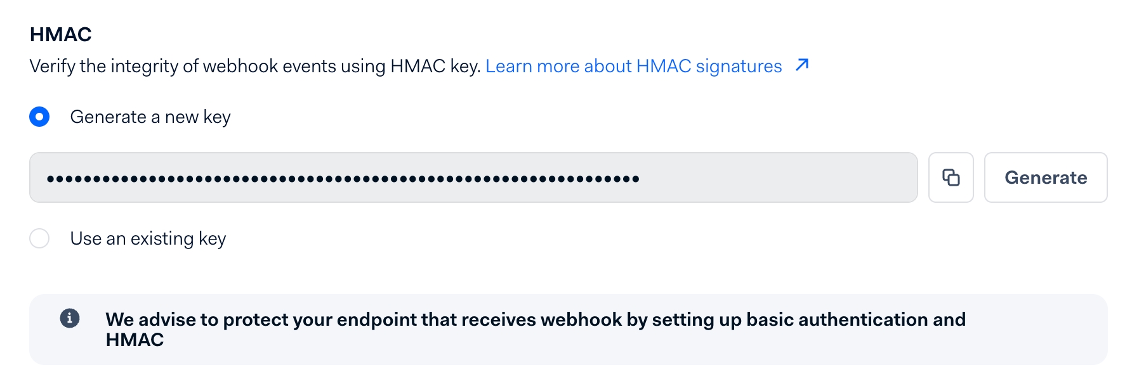This screenshot has height=379, width=1132.
Task: Click the 'Use an existing key' label text
Action: 148,238
